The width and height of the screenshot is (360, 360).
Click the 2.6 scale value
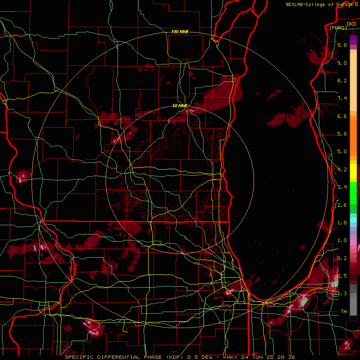point(342,205)
